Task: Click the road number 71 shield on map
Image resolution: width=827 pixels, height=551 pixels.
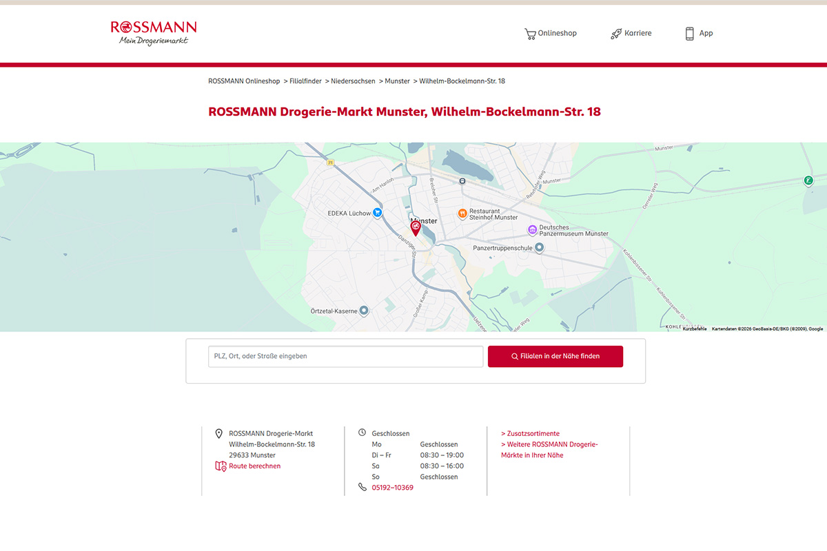Action: click(x=331, y=163)
